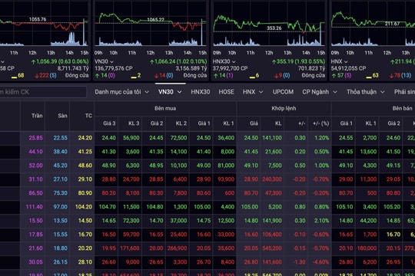
Task: Click the reference price 28.10
Action: tap(85, 262)
